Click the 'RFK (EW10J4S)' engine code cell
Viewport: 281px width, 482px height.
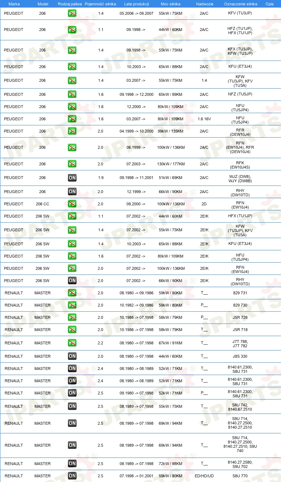240,165
